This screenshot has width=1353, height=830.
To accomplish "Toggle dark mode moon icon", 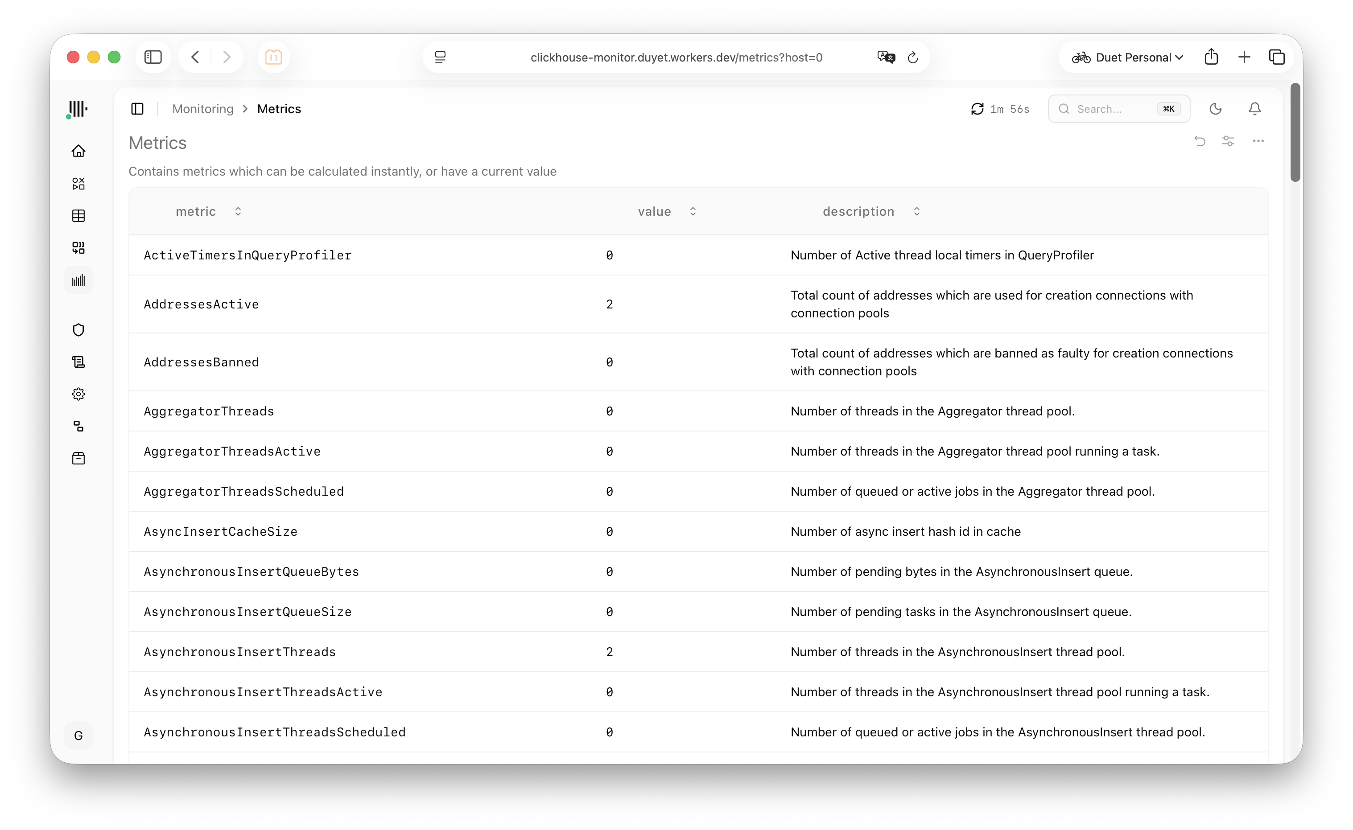I will pyautogui.click(x=1216, y=109).
